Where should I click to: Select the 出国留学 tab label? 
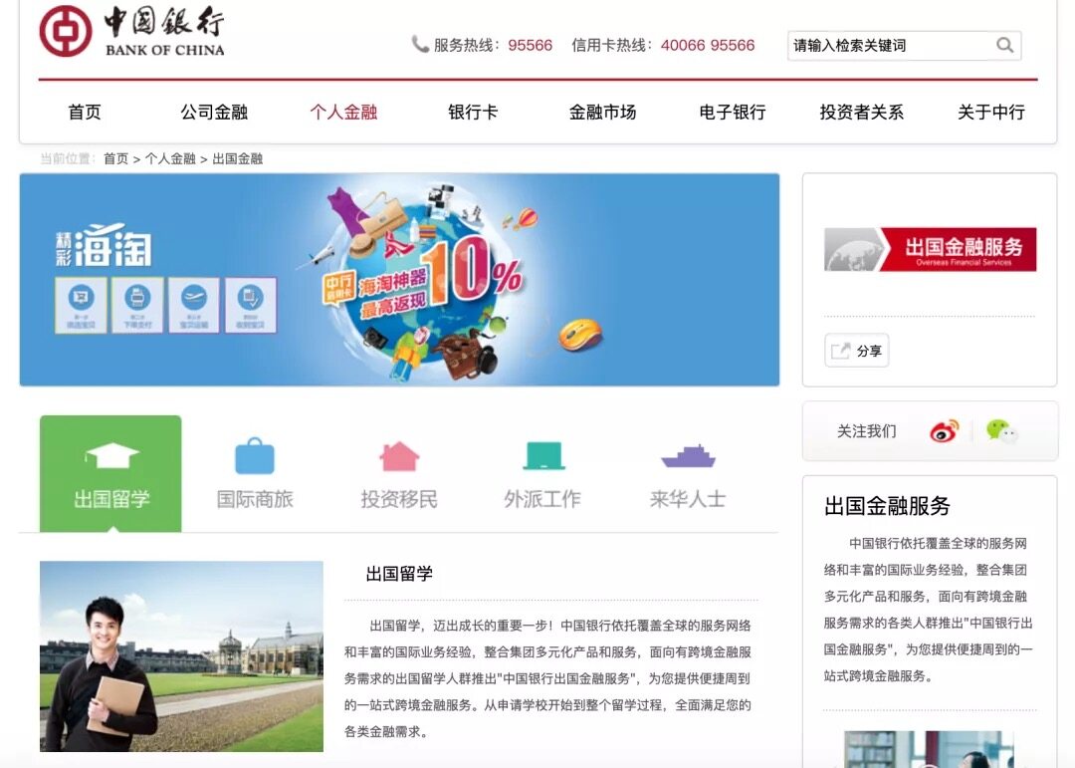[111, 499]
